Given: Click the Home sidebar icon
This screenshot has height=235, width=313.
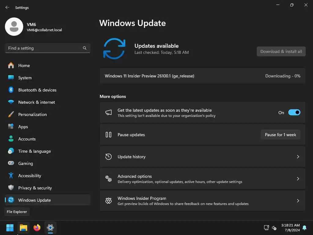Looking at the screenshot, I should pos(11,65).
